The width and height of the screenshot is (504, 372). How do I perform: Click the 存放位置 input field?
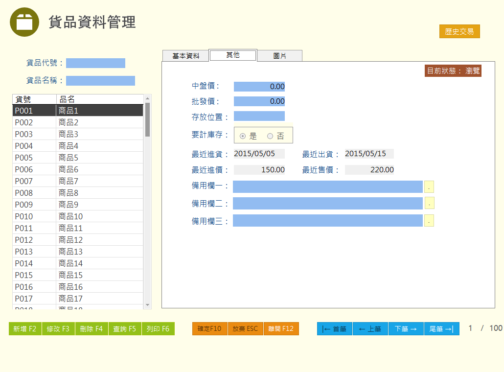tap(259, 116)
